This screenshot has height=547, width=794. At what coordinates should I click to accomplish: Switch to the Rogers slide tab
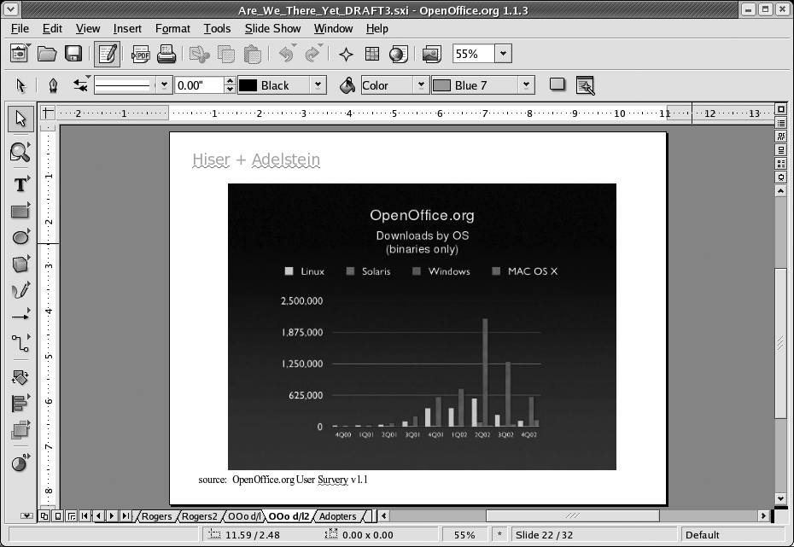click(156, 516)
